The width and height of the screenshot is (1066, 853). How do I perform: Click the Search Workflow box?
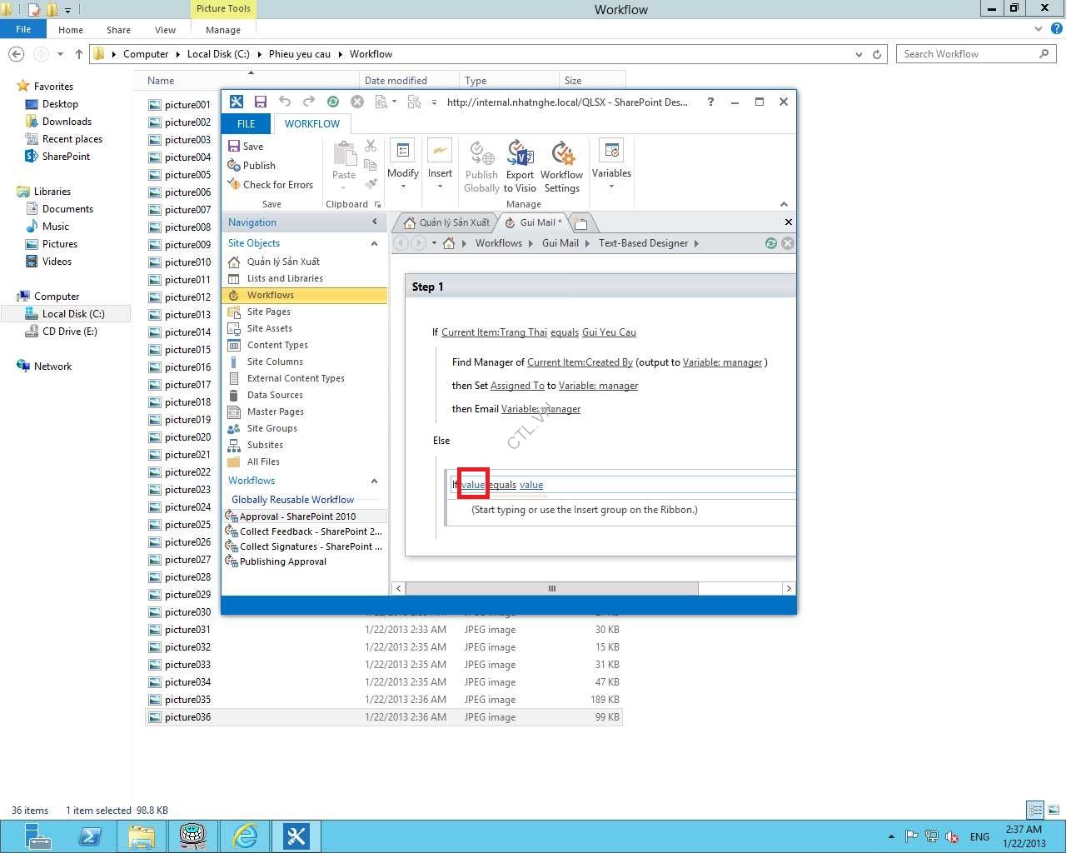tap(969, 54)
